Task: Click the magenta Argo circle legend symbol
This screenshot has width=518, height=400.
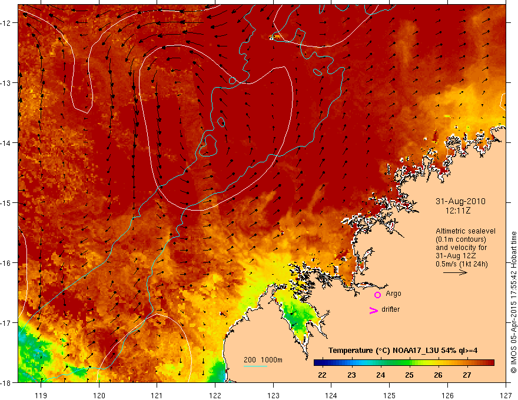Action: coord(377,295)
